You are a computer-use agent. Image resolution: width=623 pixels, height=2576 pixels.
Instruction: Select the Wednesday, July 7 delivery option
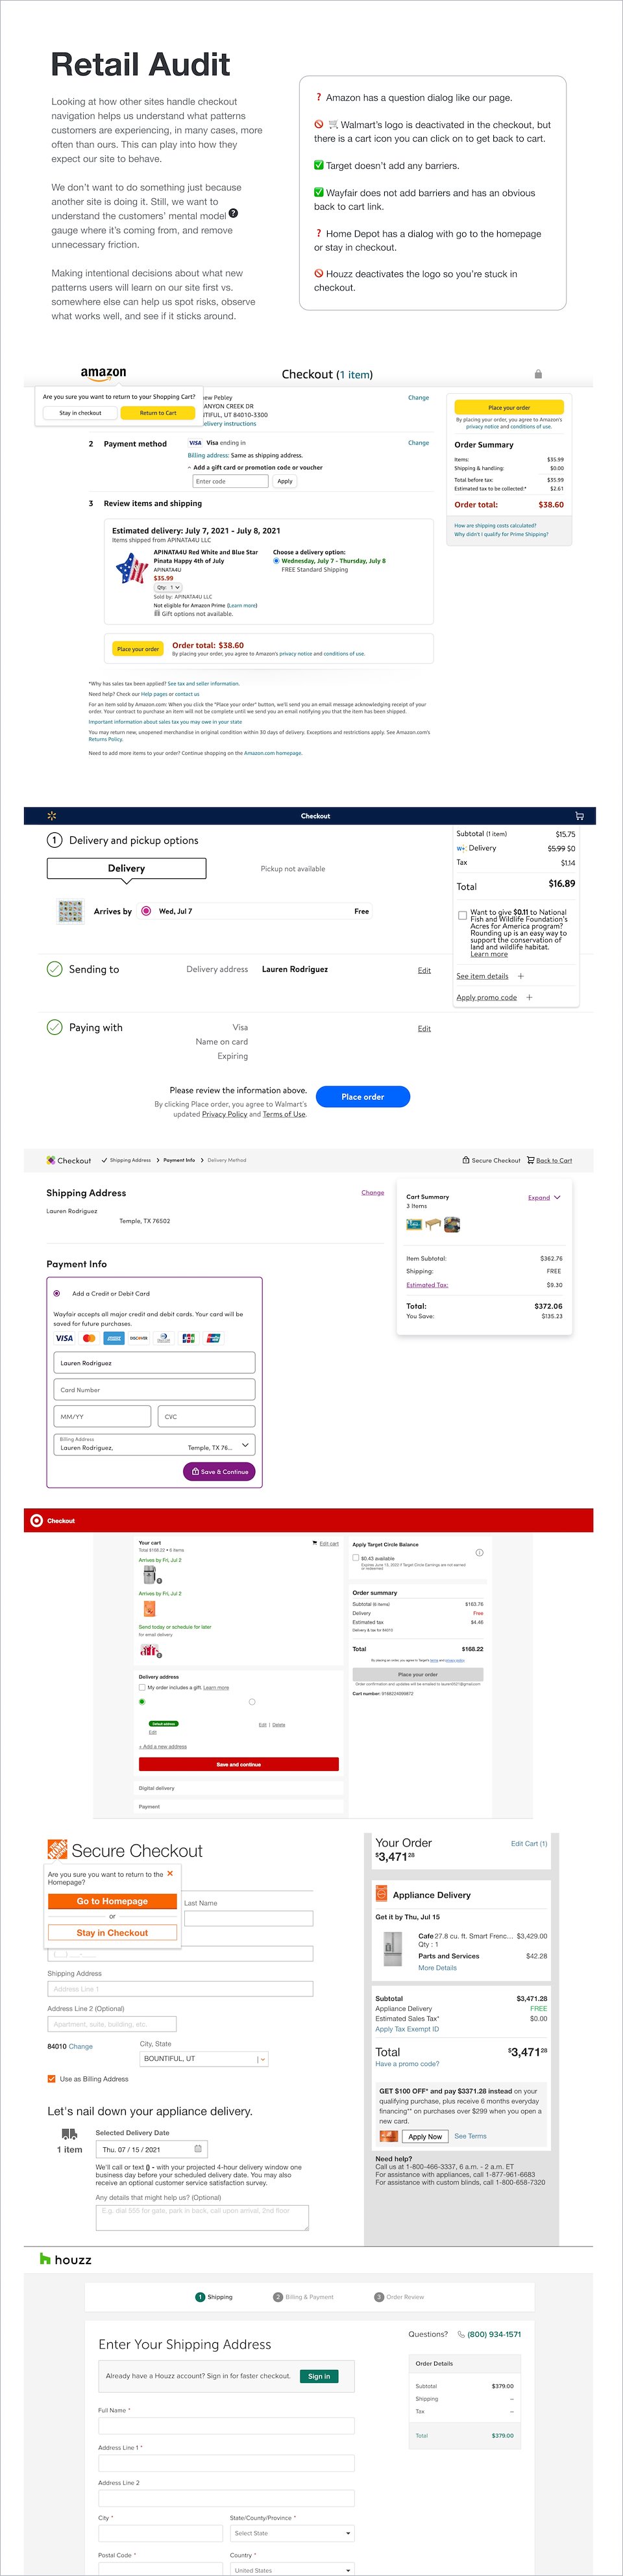point(276,561)
